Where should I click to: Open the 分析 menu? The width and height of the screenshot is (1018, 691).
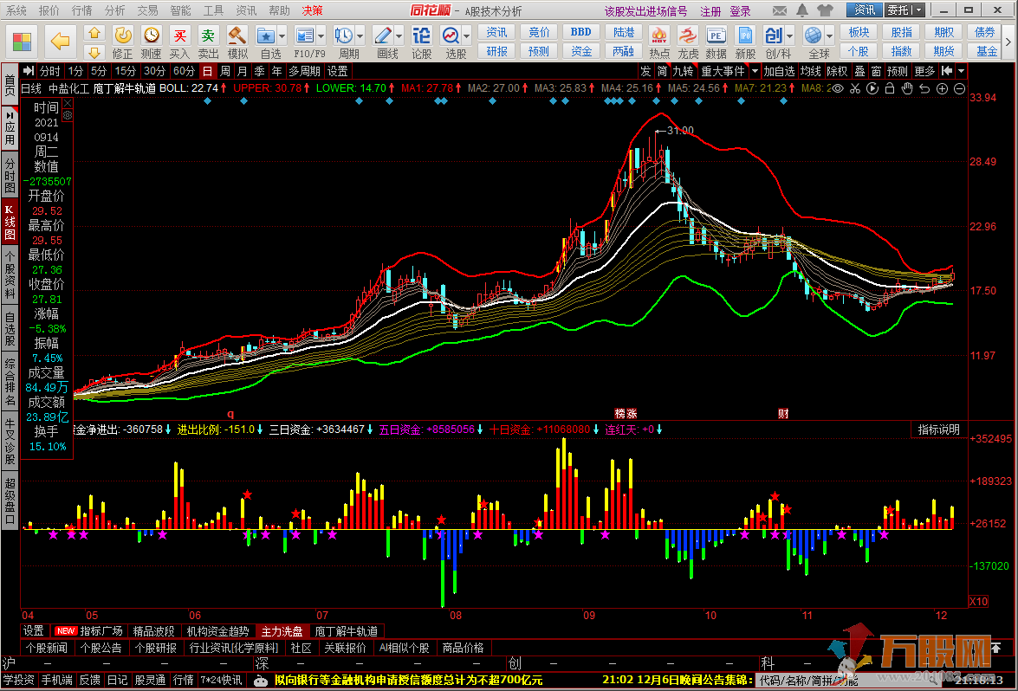coord(114,10)
